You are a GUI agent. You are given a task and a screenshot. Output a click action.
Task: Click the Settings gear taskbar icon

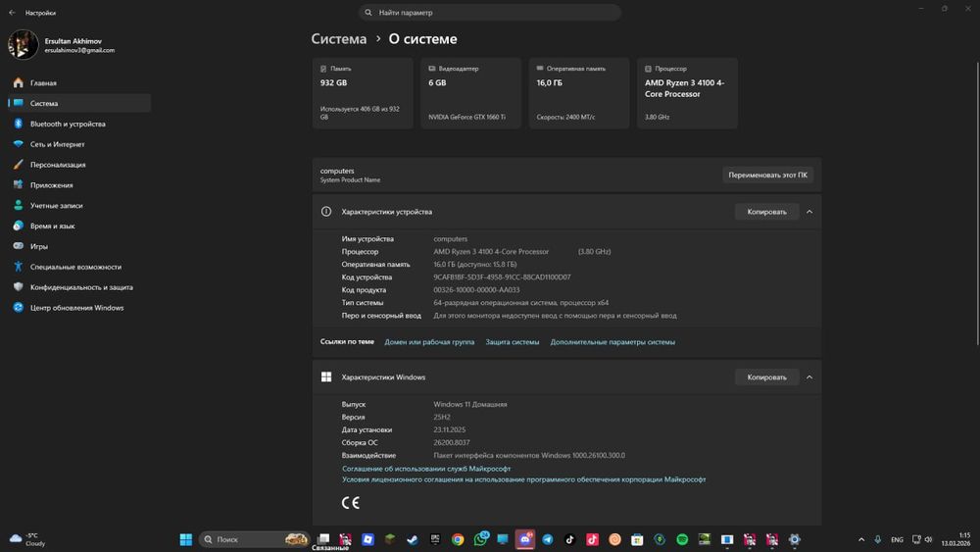click(795, 539)
